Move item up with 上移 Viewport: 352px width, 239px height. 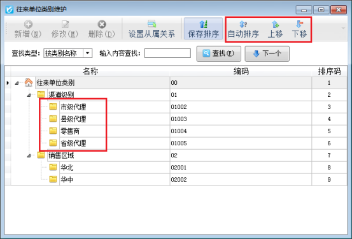(x=275, y=29)
